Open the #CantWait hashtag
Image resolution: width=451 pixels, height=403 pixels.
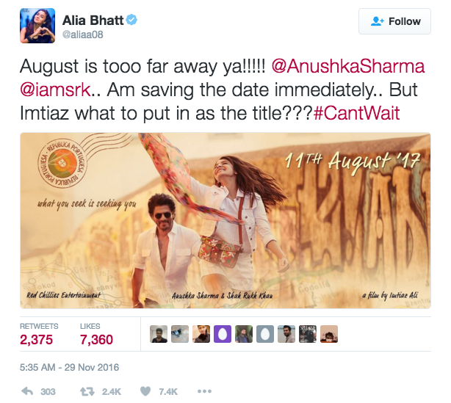click(356, 113)
